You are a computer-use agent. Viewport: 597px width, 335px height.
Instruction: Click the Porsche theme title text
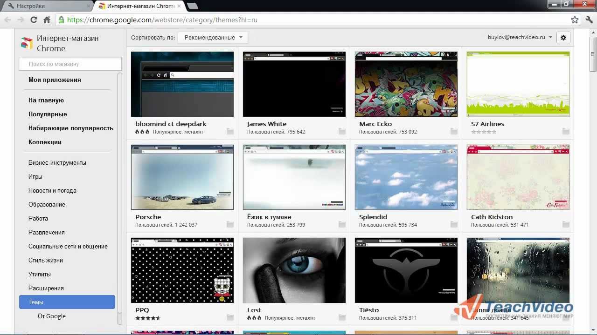click(x=148, y=217)
